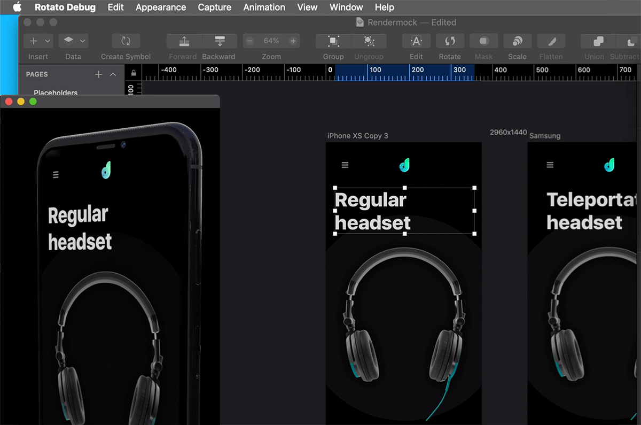Click the Teleportat headset text on the Samsung artboard
This screenshot has height=425, width=641.
pyautogui.click(x=591, y=211)
